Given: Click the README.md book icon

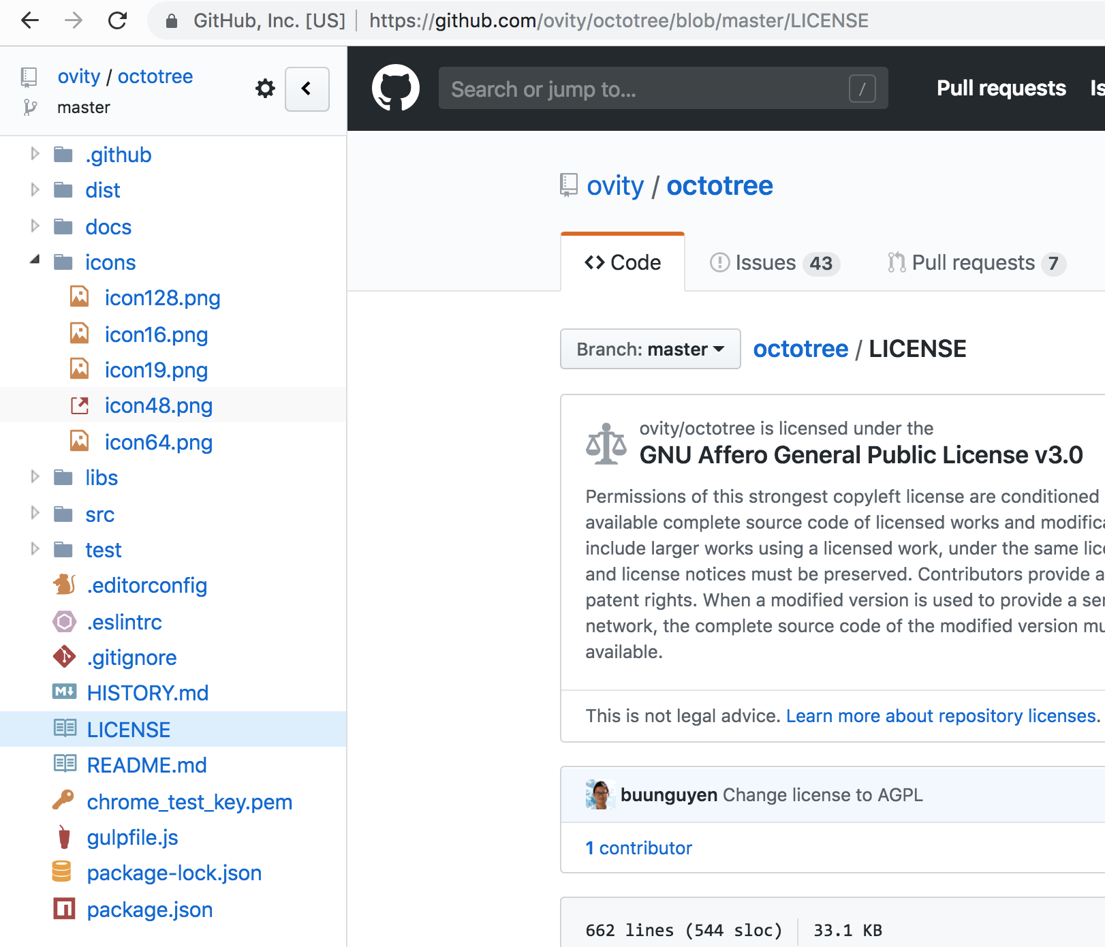Looking at the screenshot, I should [x=65, y=764].
